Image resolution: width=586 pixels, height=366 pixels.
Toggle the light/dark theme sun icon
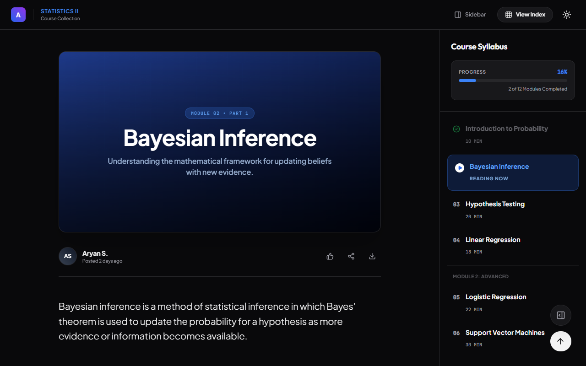pos(567,15)
